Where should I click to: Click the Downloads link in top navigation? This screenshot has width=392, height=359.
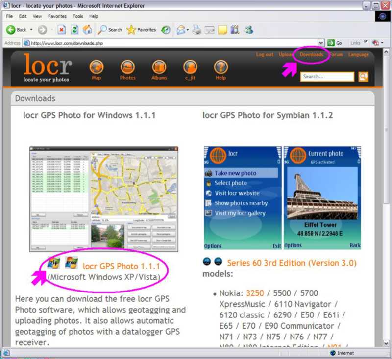(312, 54)
